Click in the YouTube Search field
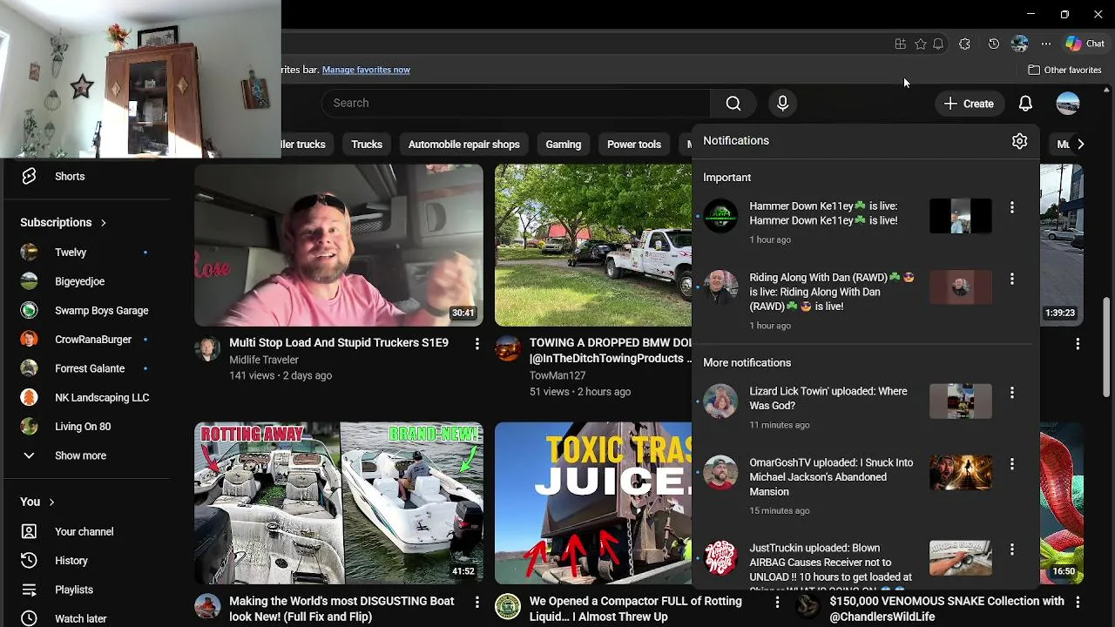 pos(518,104)
